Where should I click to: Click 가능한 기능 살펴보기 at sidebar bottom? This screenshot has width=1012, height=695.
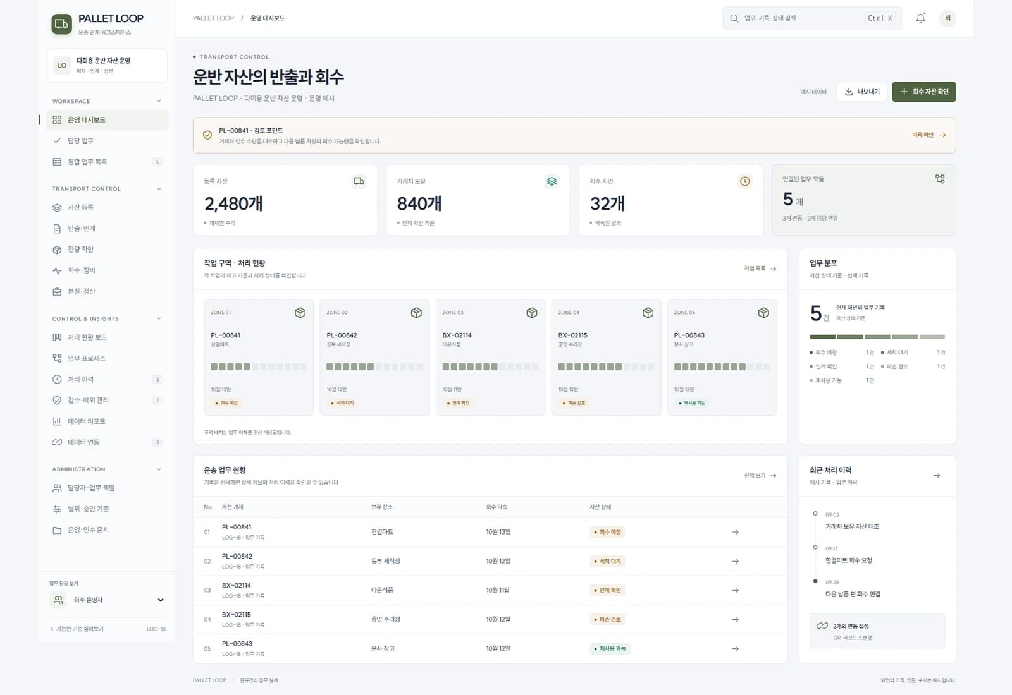click(77, 629)
